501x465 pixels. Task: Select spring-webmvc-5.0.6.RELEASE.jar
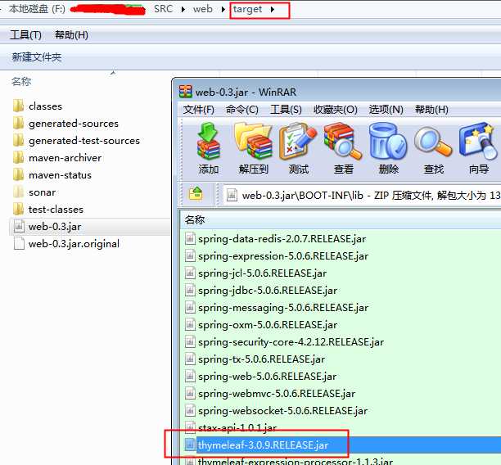tap(277, 394)
